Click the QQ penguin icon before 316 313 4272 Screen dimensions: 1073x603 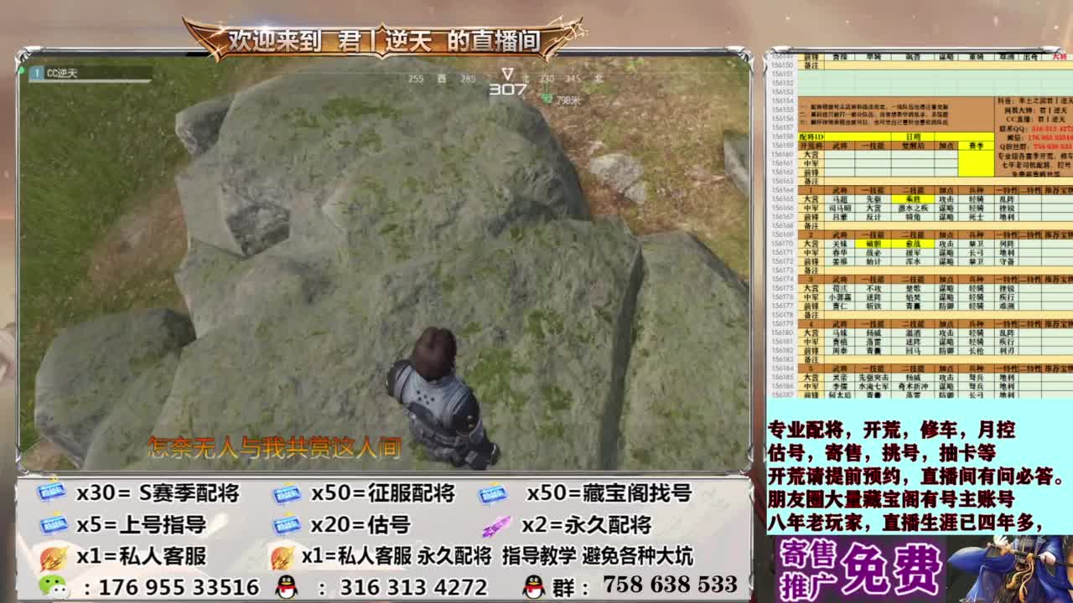287,586
